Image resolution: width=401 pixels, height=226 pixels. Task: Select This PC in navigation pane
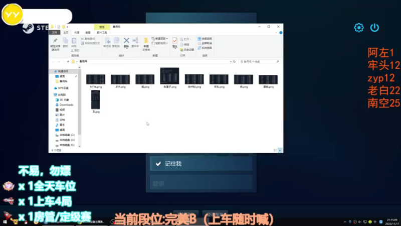click(x=60, y=94)
